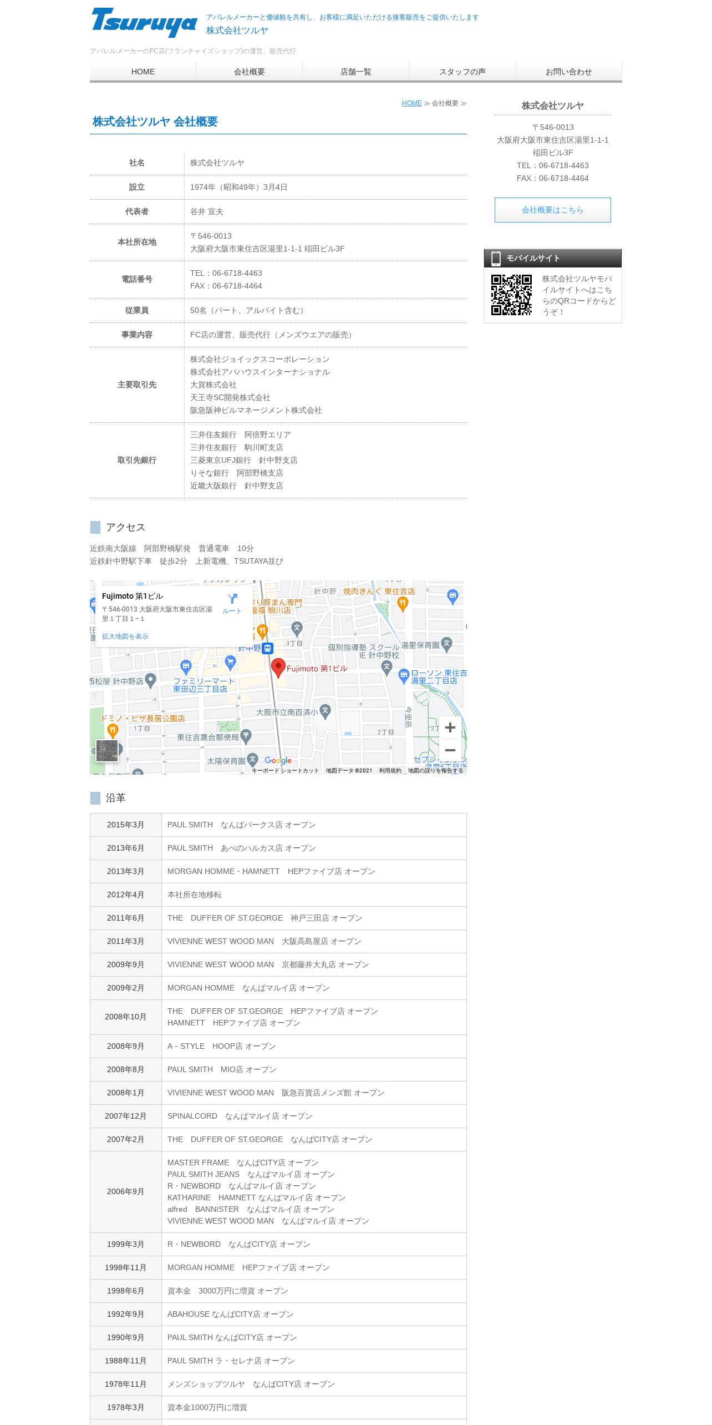Image resolution: width=712 pixels, height=1425 pixels.
Task: Click the Tsuruya logo
Action: [144, 22]
